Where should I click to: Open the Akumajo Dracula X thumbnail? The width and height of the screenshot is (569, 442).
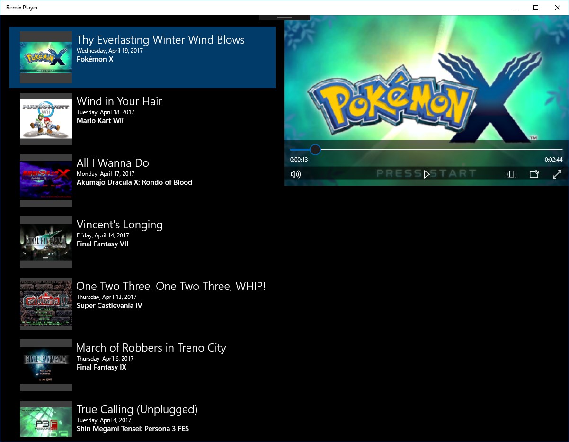[x=46, y=180]
